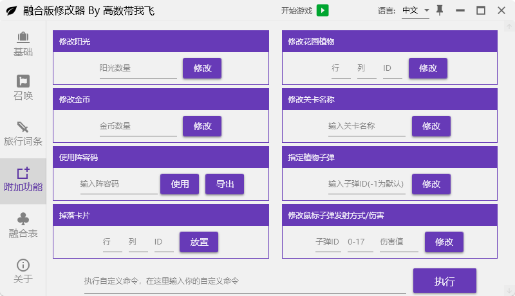
Task: Click 修改 button for sunlight amount
Action: (202, 68)
